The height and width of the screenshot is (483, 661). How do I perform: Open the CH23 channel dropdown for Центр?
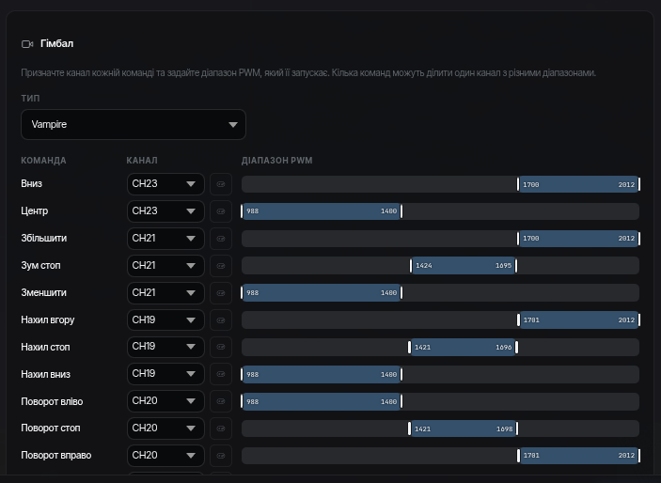tap(165, 211)
